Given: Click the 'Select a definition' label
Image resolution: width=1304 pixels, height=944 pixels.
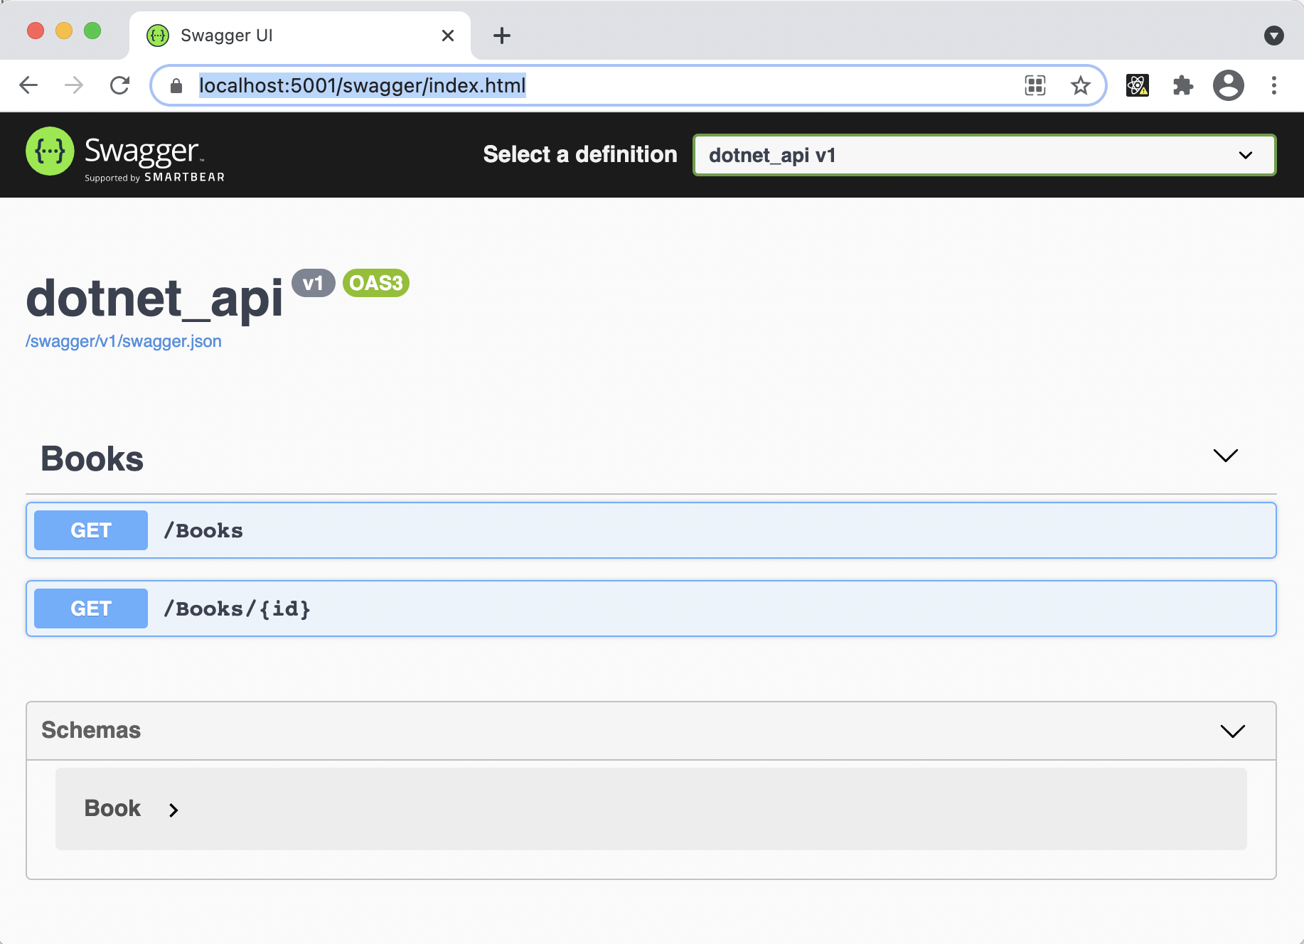Looking at the screenshot, I should (580, 154).
